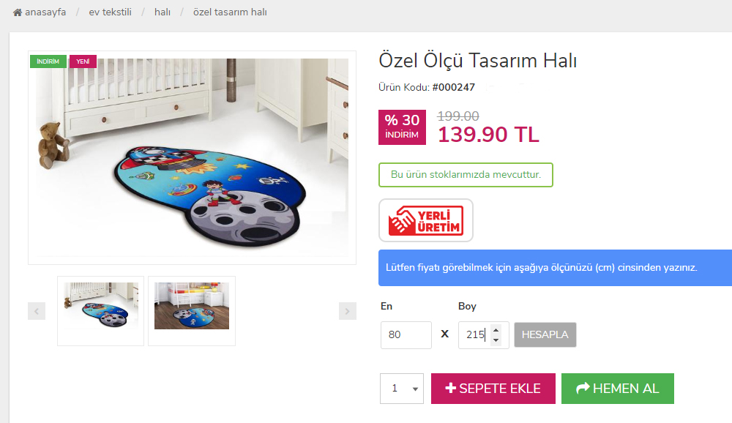
Task: Select the second rug thumbnail on wood floor
Action: (x=192, y=310)
